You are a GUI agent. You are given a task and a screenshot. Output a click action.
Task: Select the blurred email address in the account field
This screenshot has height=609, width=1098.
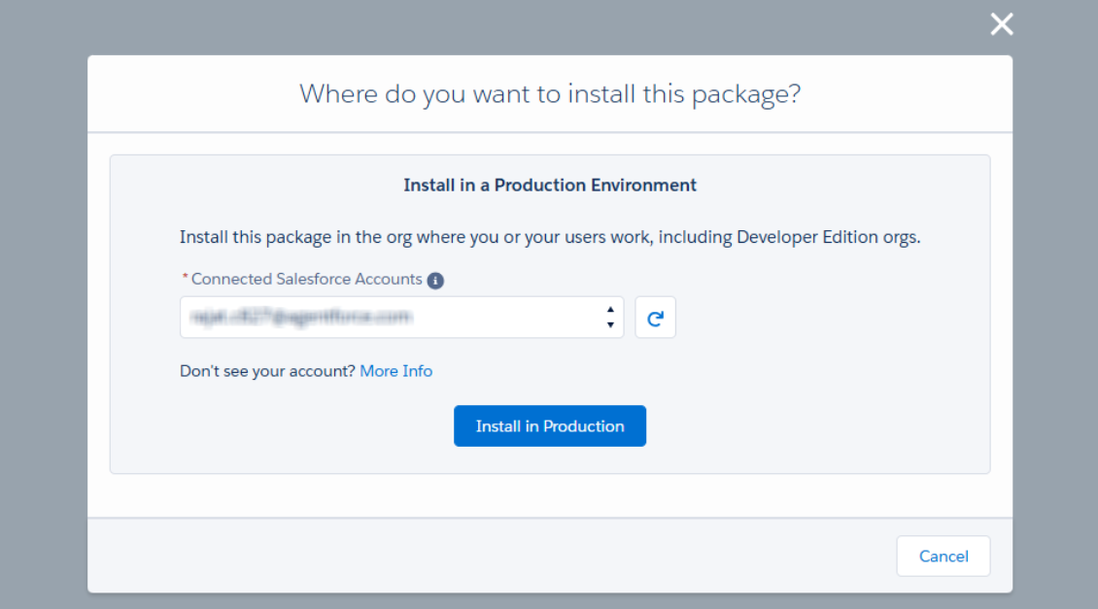tap(301, 318)
